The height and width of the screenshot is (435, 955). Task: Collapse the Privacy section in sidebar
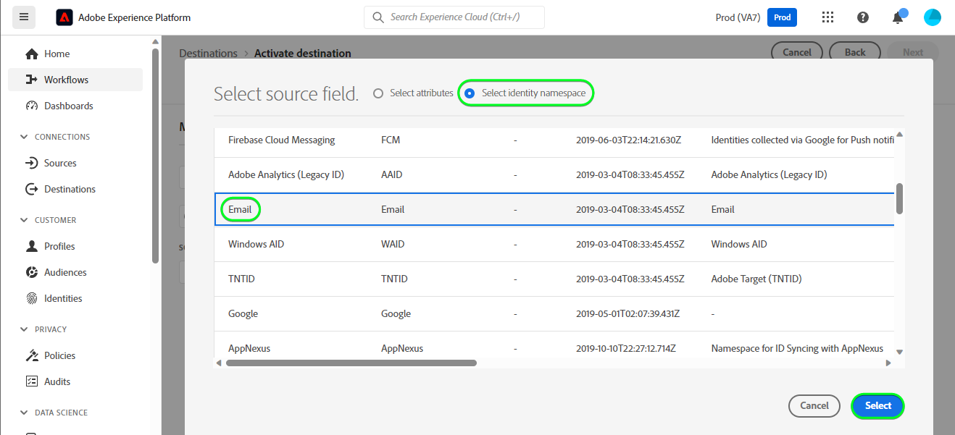(x=23, y=329)
